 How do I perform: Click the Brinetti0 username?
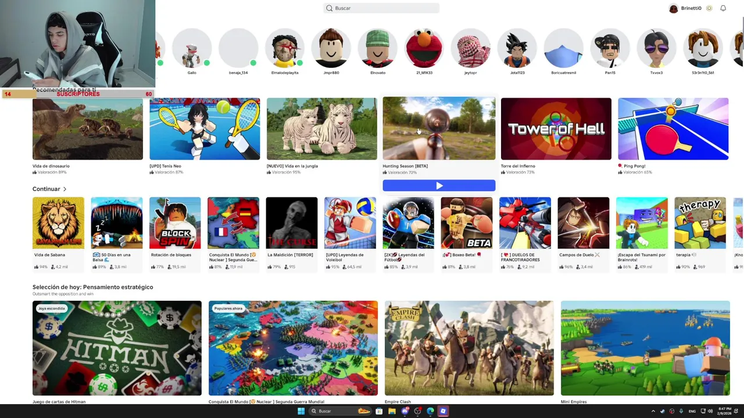691,8
